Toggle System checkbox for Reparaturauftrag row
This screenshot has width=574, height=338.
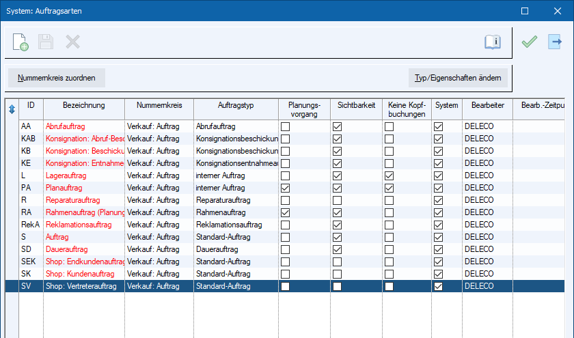439,200
